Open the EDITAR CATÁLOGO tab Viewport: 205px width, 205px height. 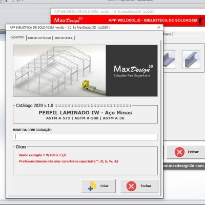(x=39, y=38)
